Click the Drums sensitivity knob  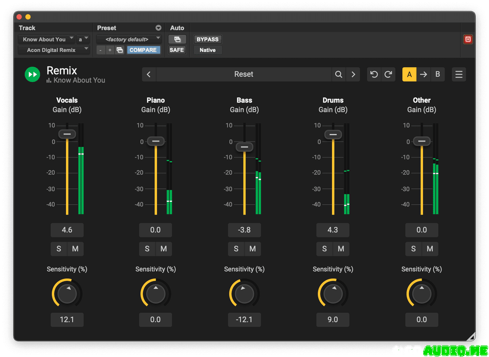[x=333, y=294]
